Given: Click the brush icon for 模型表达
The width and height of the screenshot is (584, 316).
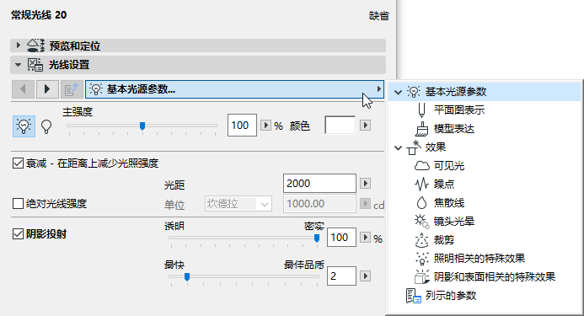Looking at the screenshot, I should pyautogui.click(x=421, y=129).
